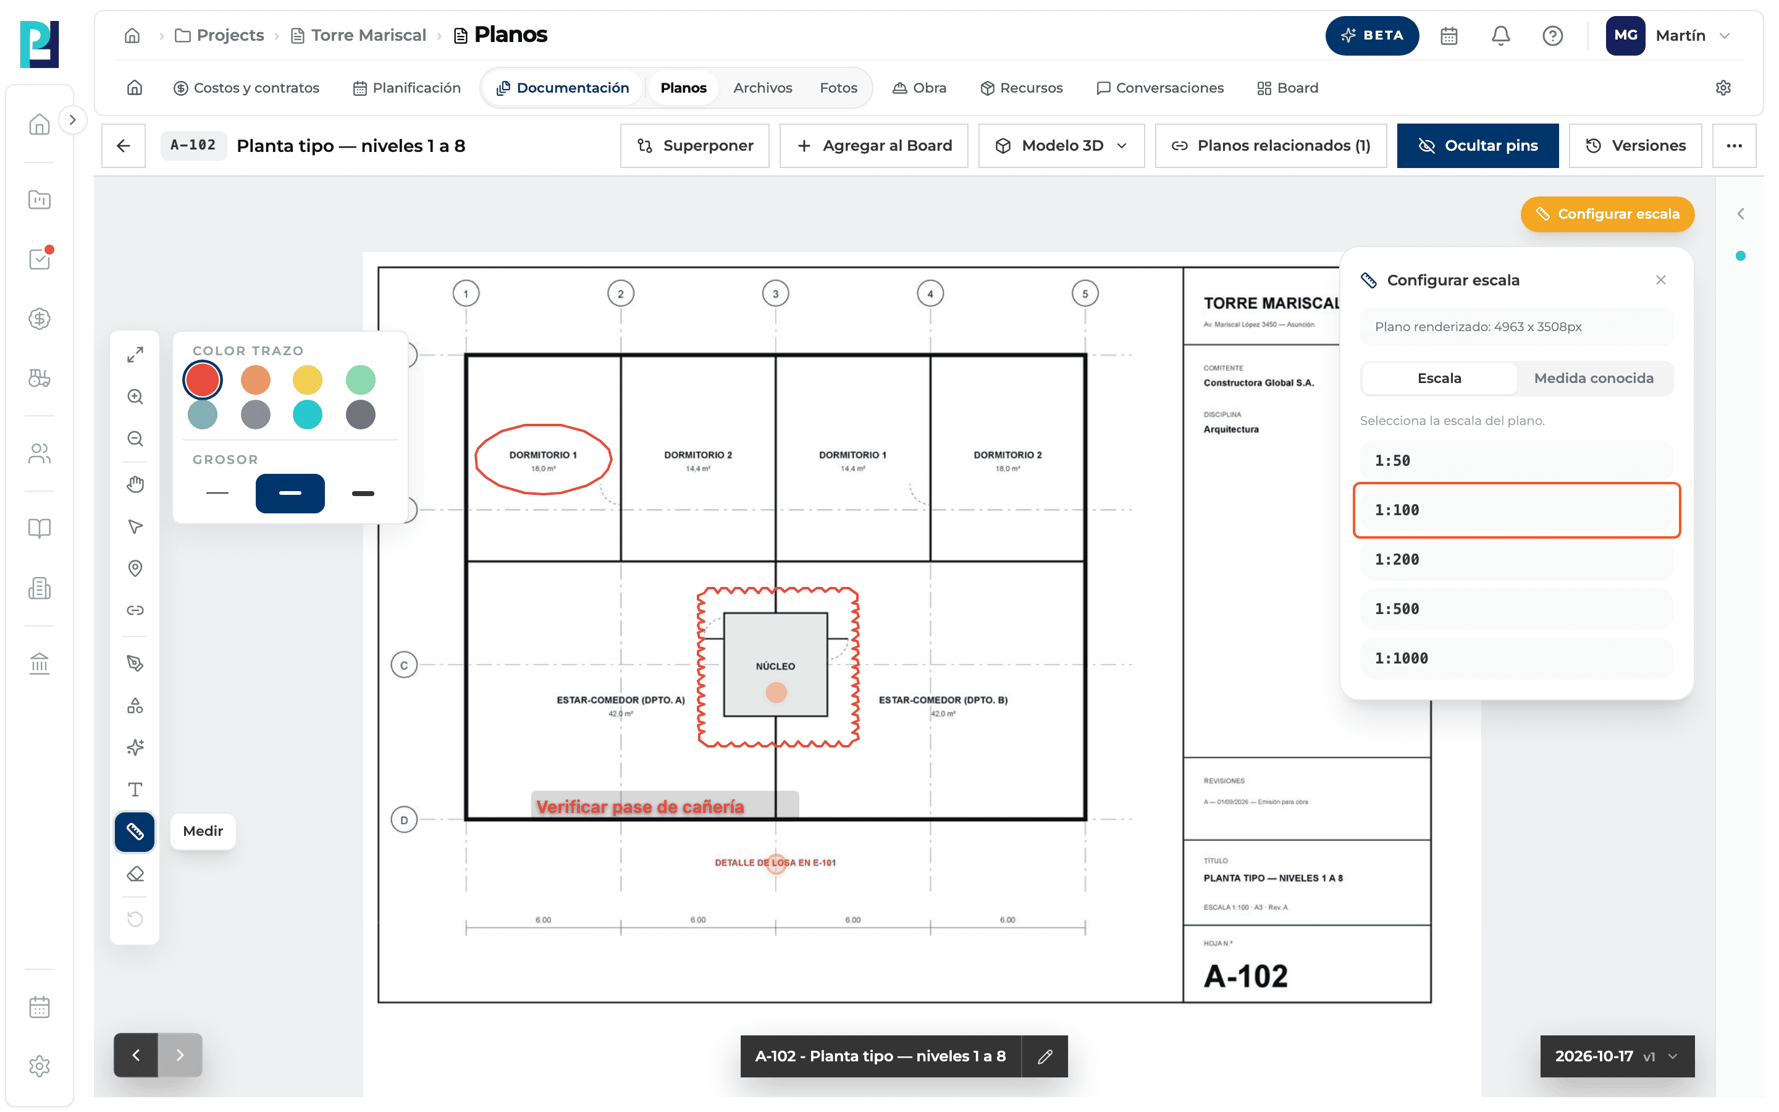Click the zoom out magnifier

pos(135,439)
